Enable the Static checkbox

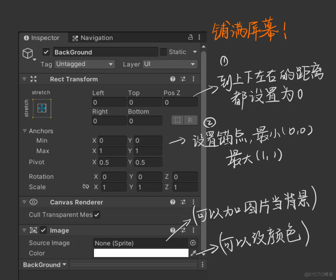pos(163,52)
